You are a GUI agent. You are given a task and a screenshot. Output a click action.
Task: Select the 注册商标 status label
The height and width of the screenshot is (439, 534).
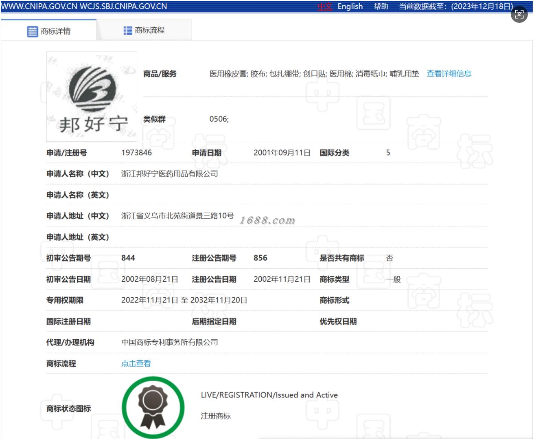coord(216,416)
